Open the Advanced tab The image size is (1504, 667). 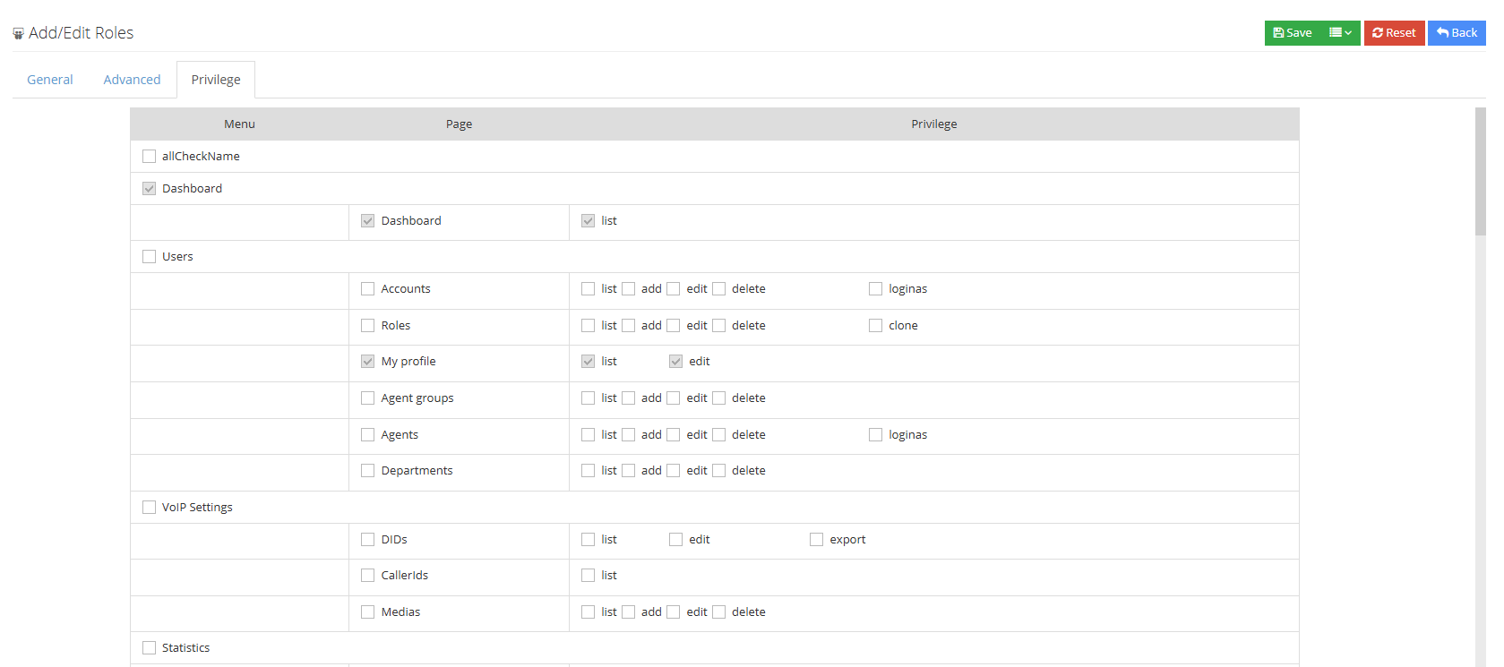(132, 80)
